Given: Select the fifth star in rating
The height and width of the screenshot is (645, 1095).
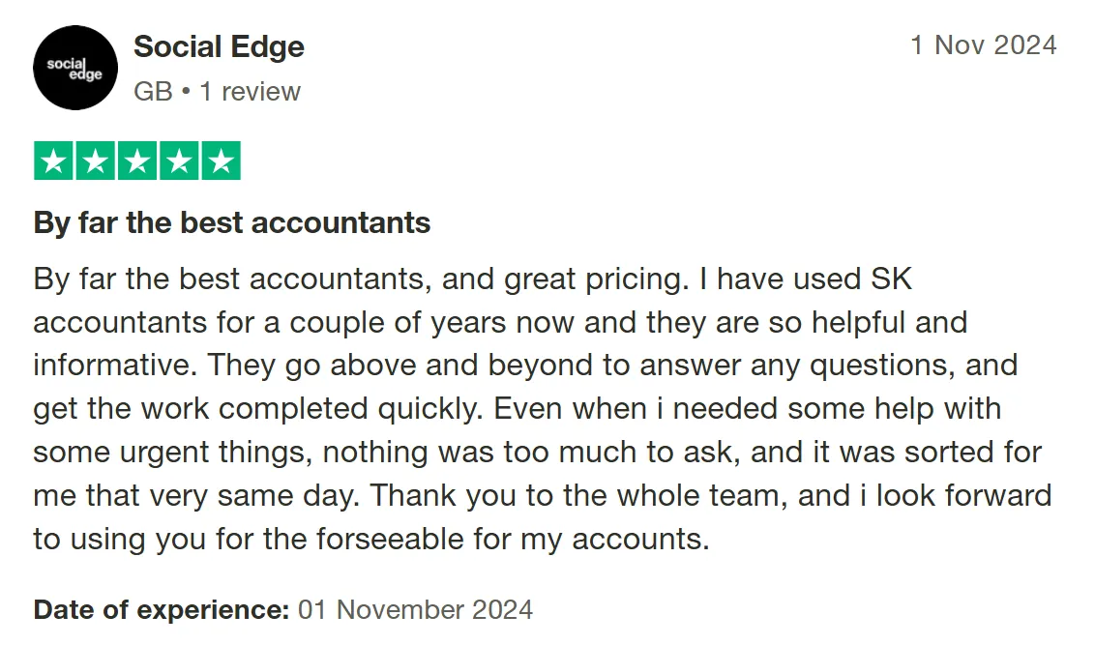Looking at the screenshot, I should click(221, 161).
